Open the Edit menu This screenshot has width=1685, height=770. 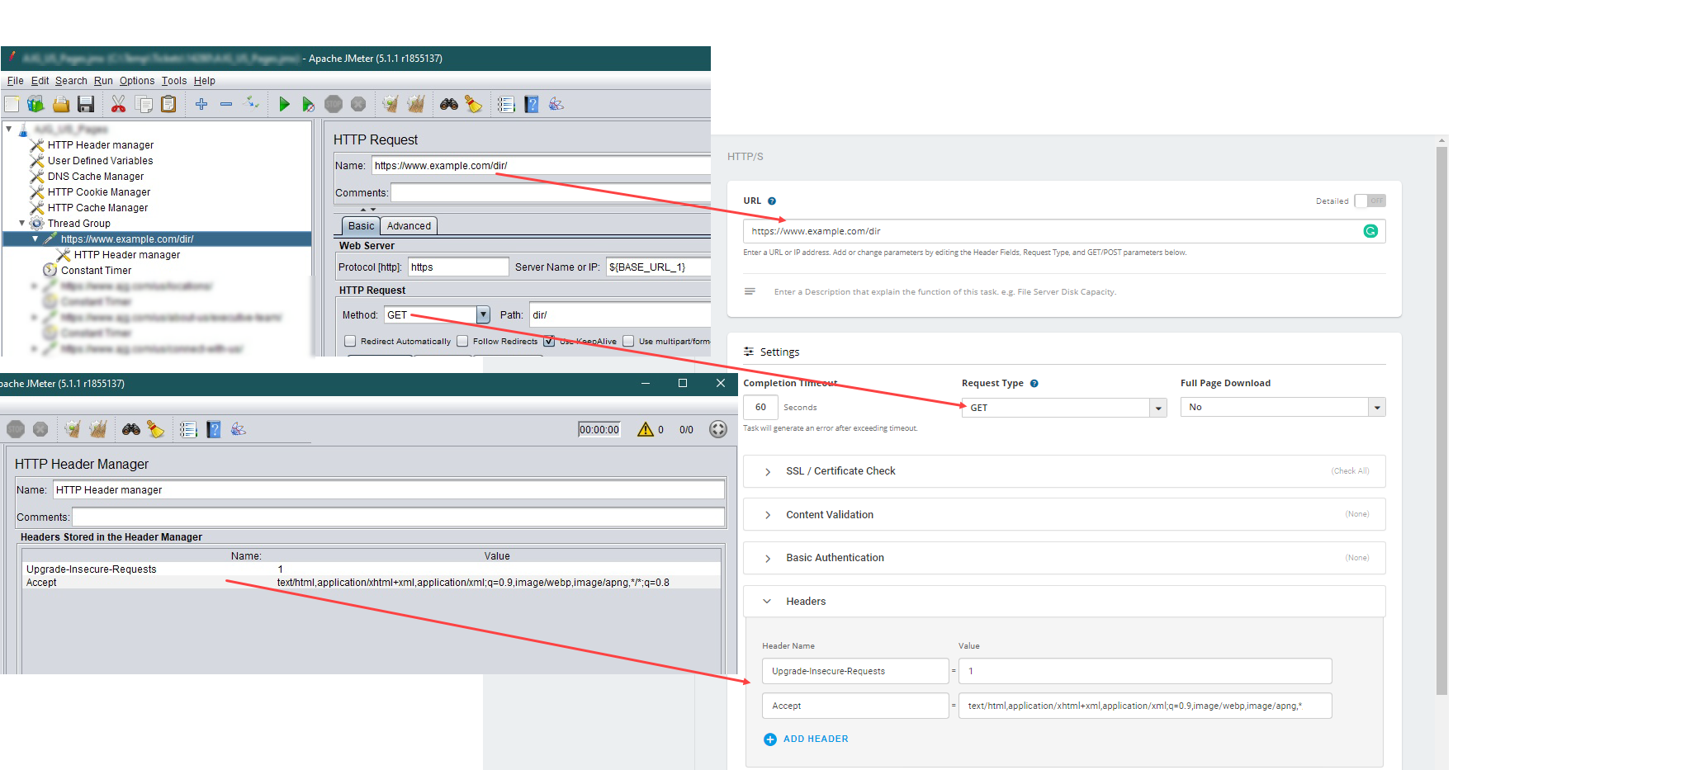click(x=40, y=81)
